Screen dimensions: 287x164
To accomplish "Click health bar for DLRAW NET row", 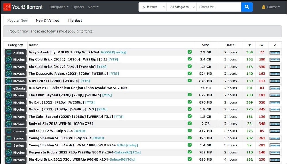I will (275, 88).
